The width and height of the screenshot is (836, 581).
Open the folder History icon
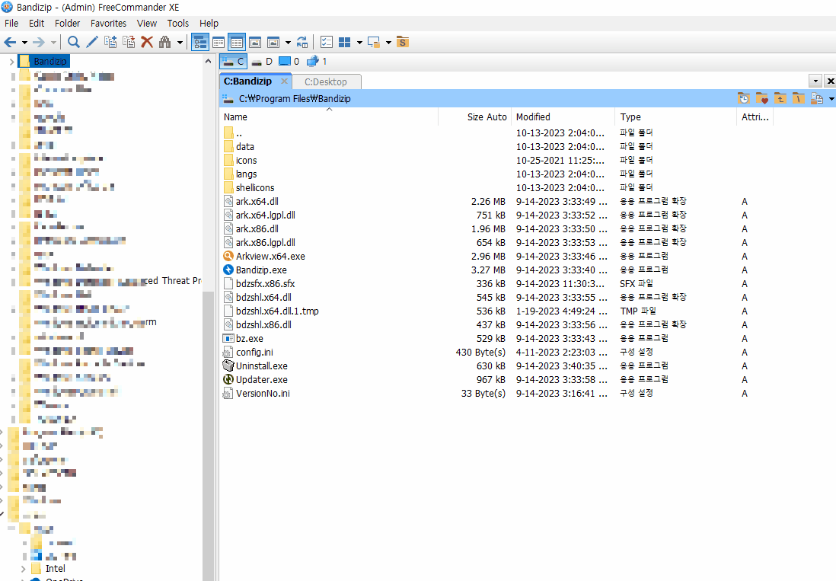pos(744,99)
